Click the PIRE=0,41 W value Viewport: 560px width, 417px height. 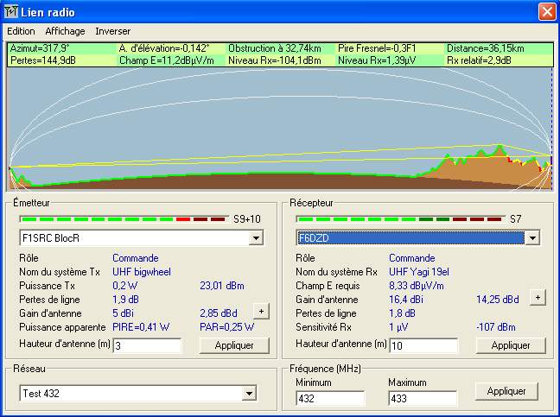pyautogui.click(x=141, y=327)
